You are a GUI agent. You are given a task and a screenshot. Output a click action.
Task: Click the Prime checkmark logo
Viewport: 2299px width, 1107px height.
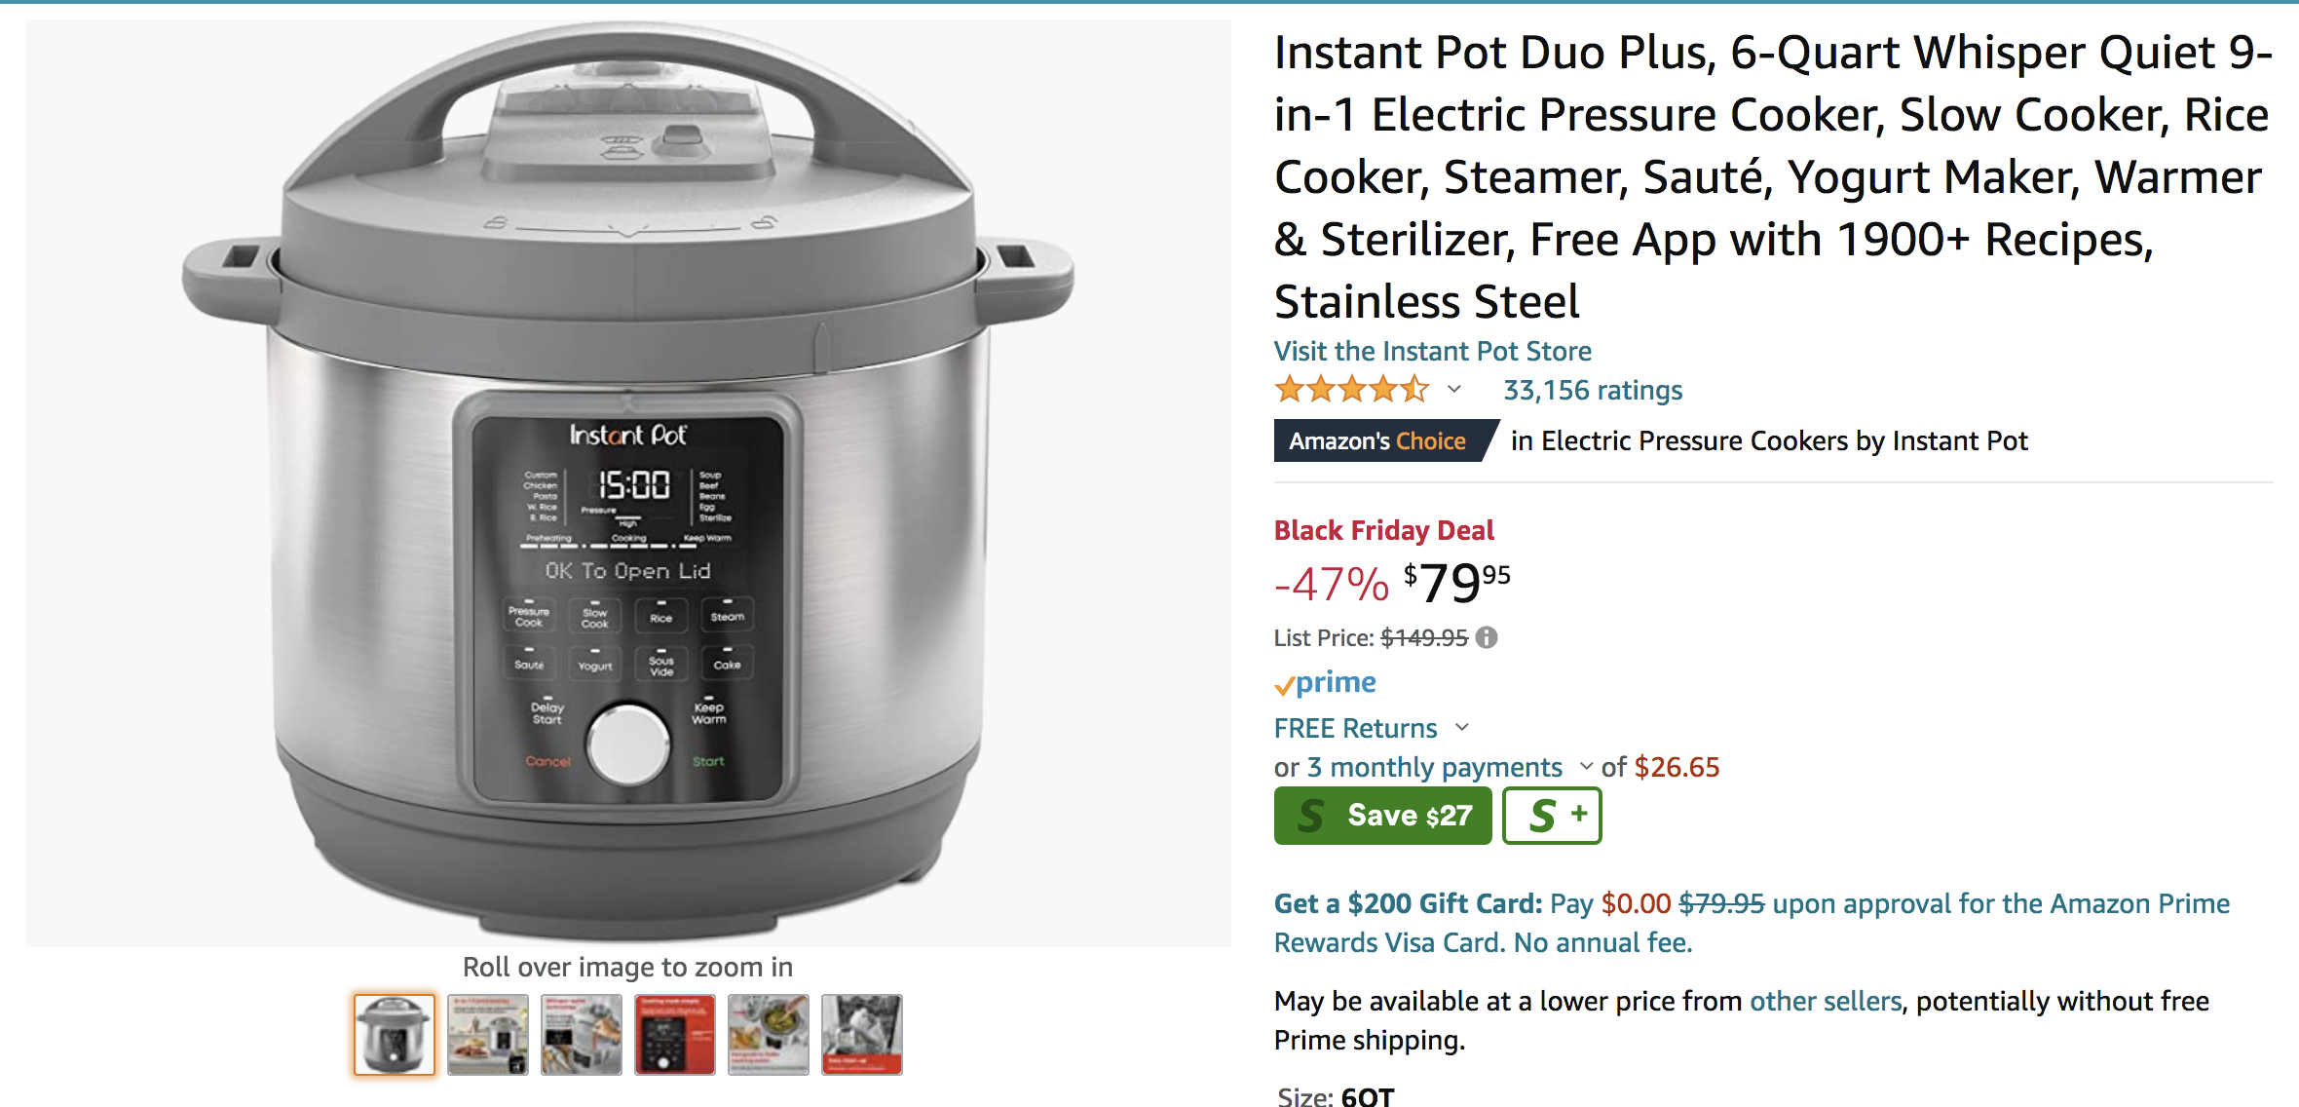[1325, 683]
